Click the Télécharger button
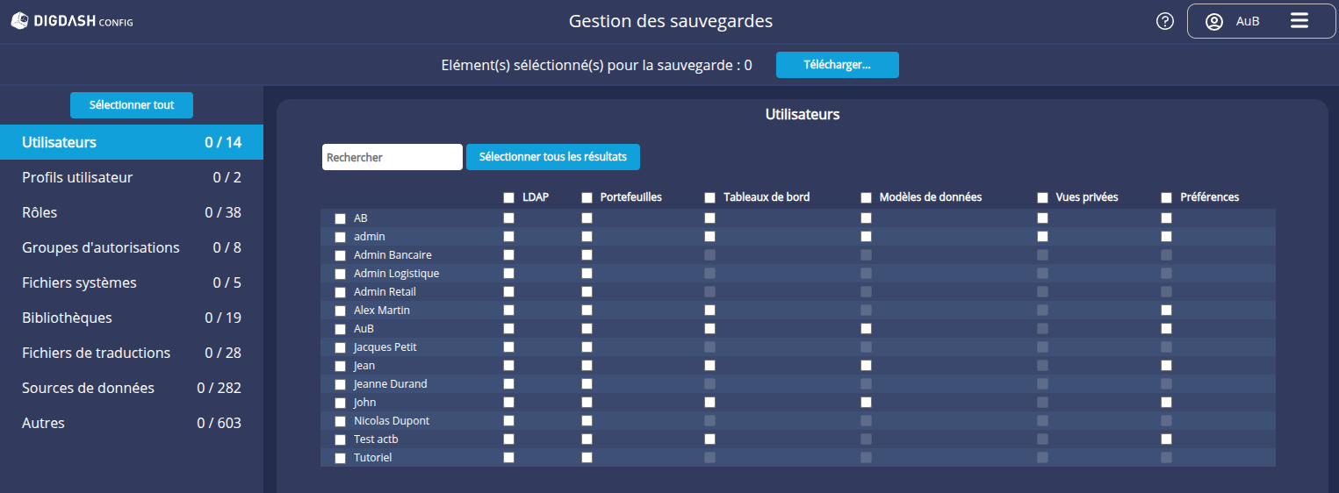Image resolution: width=1339 pixels, height=493 pixels. (837, 65)
